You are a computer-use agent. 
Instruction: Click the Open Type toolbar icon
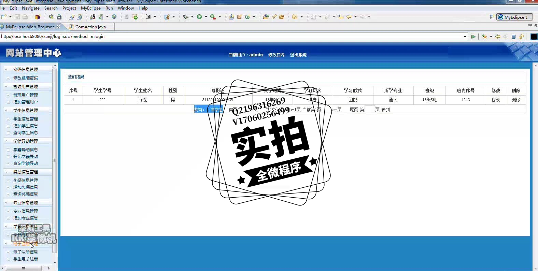266,17
